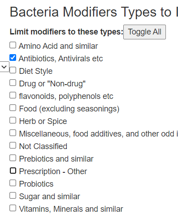
Task: Click the Herb or Spice label
Action: (x=43, y=121)
